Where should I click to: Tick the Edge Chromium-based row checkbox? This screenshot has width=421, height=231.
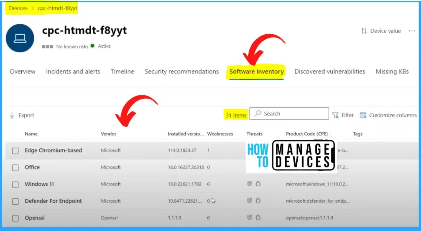click(x=15, y=151)
